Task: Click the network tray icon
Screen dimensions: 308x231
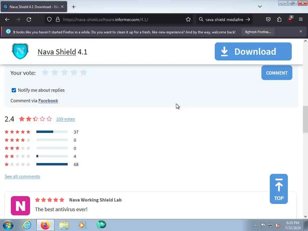Action: [x=270, y=226]
